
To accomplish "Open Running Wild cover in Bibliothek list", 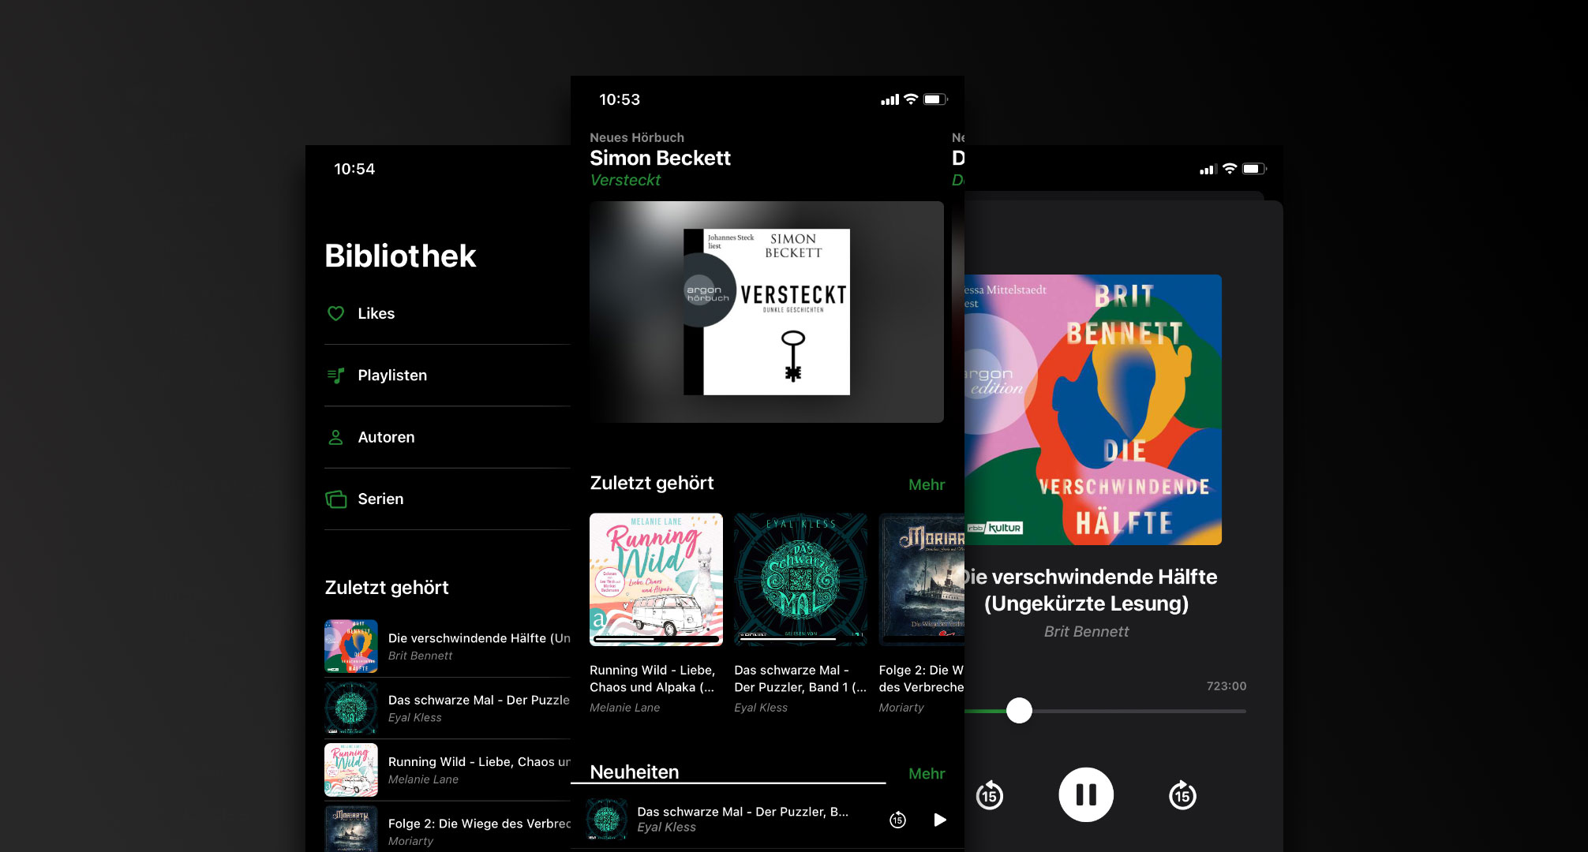I will [351, 770].
